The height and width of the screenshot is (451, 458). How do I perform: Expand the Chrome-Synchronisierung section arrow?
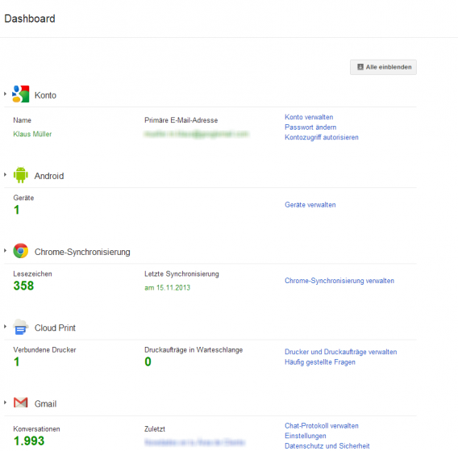(x=6, y=251)
